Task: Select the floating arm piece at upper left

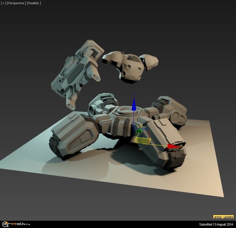Action: click(77, 71)
